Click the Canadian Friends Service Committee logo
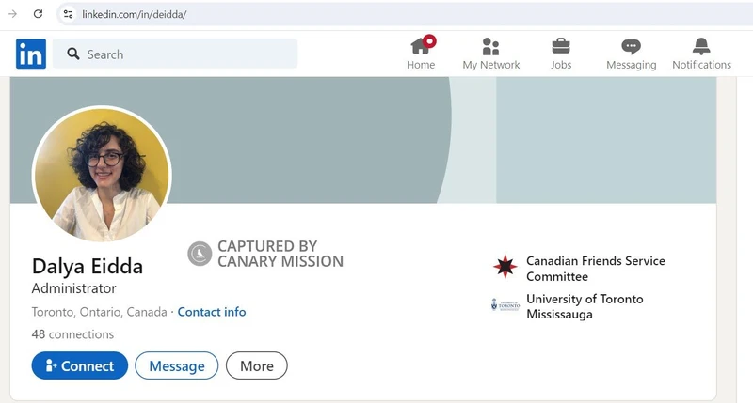 pos(505,267)
